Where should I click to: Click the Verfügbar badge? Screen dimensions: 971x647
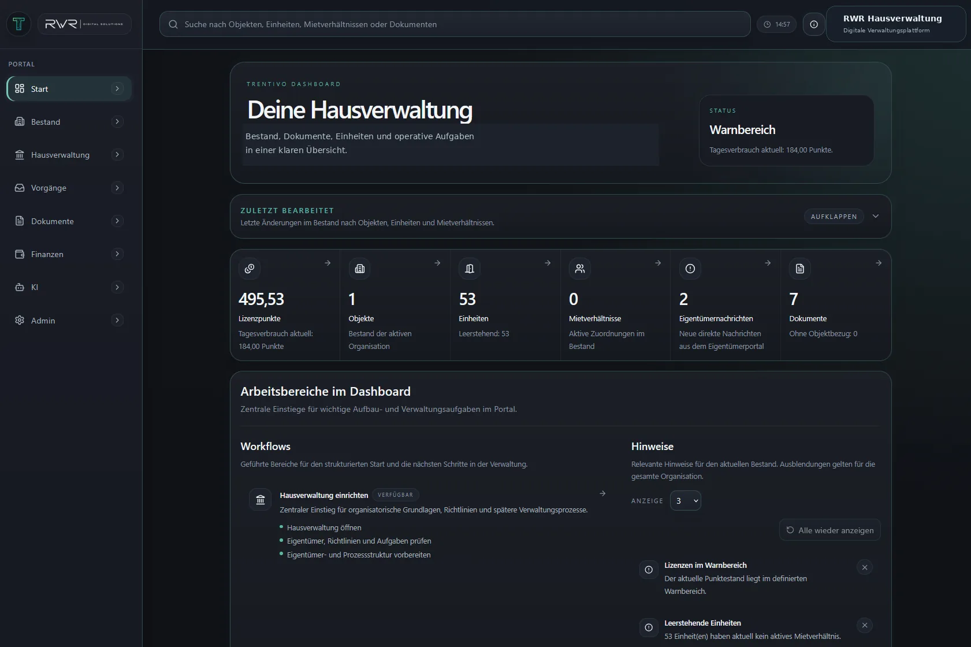396,495
